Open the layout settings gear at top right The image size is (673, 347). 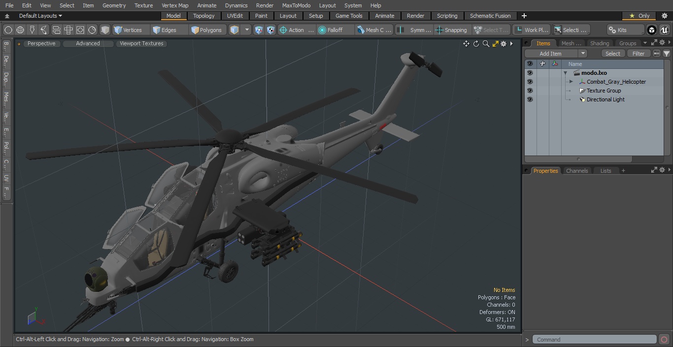pyautogui.click(x=664, y=16)
